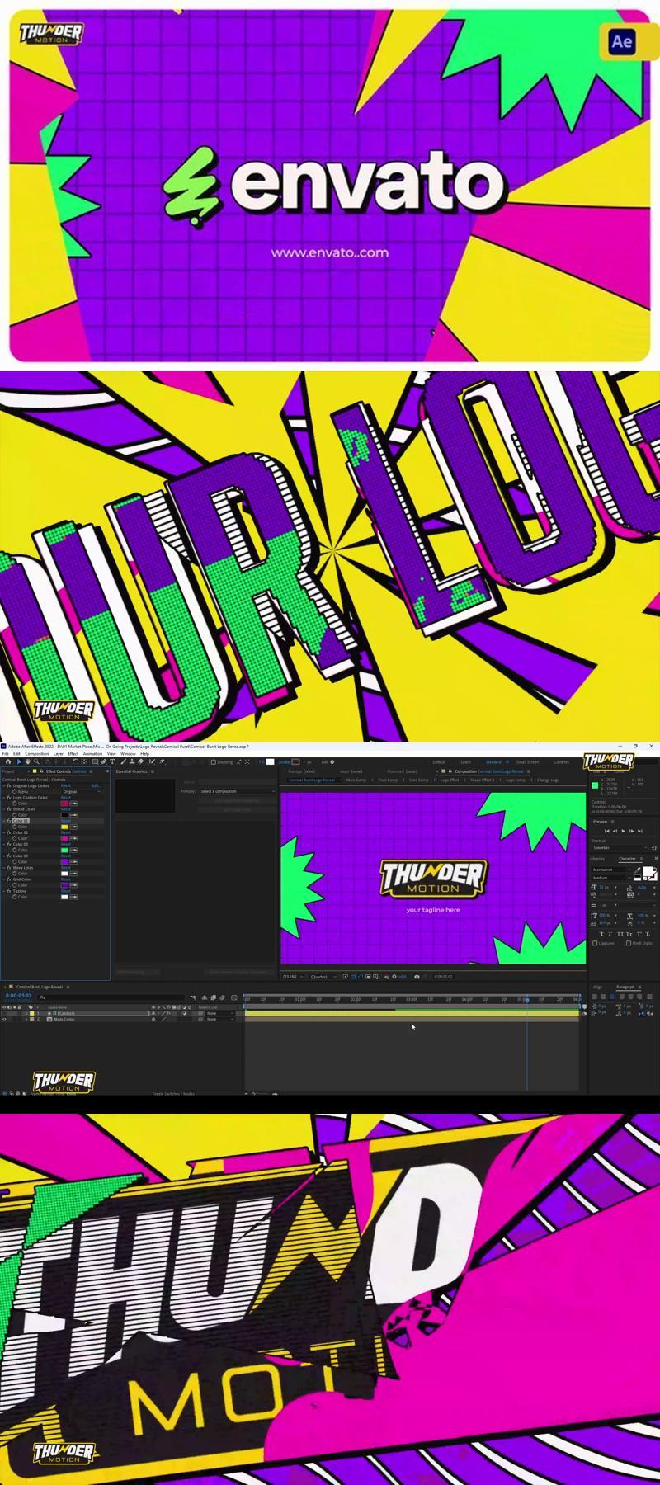Switch to the Paragraph panel tab

pos(625,987)
